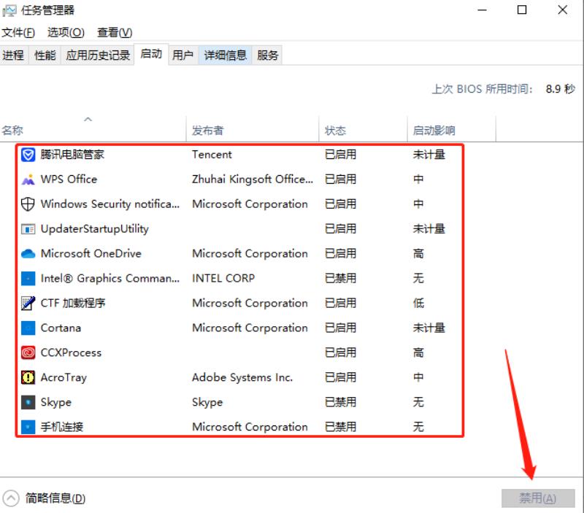Image resolution: width=584 pixels, height=513 pixels.
Task: Click OneDrive's 高 startup impact value
Action: (418, 254)
